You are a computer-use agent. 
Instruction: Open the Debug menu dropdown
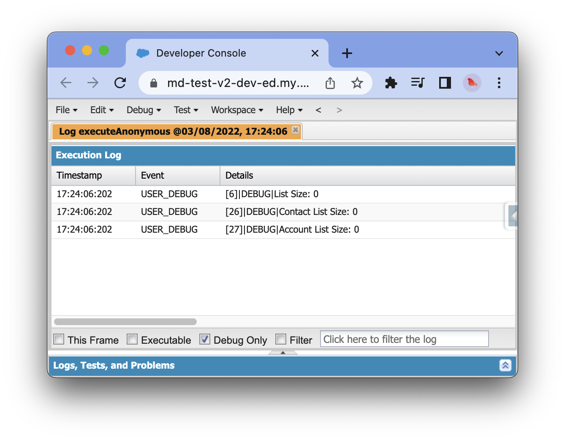[144, 110]
